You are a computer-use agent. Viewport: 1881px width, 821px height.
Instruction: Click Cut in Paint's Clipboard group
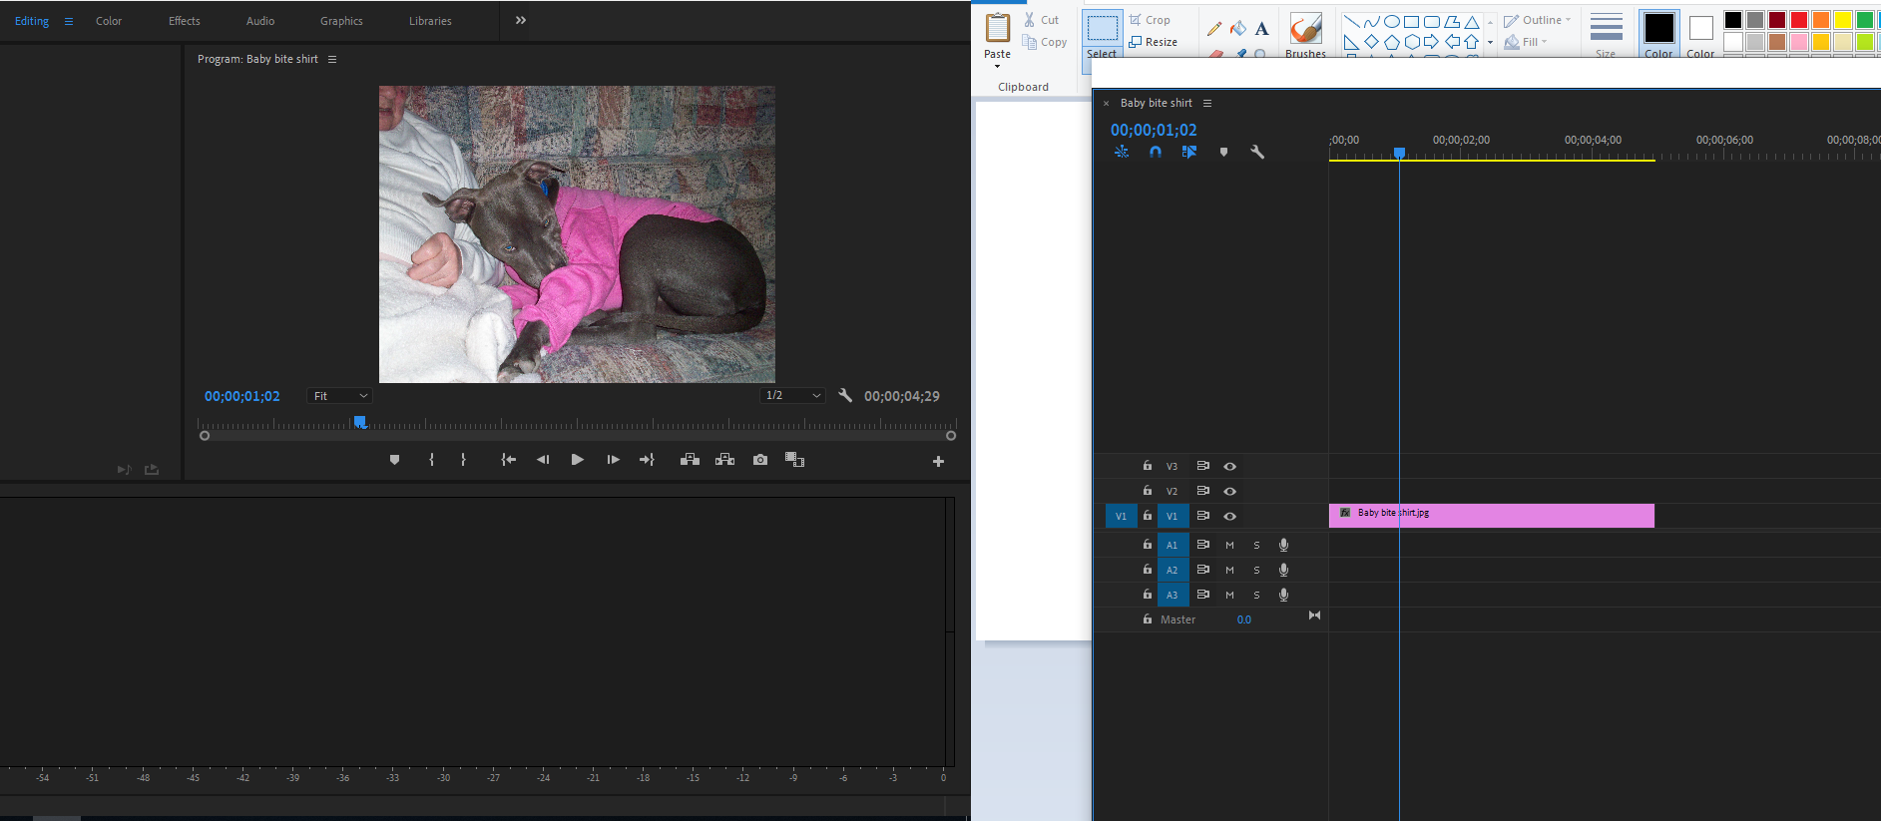(x=1041, y=20)
